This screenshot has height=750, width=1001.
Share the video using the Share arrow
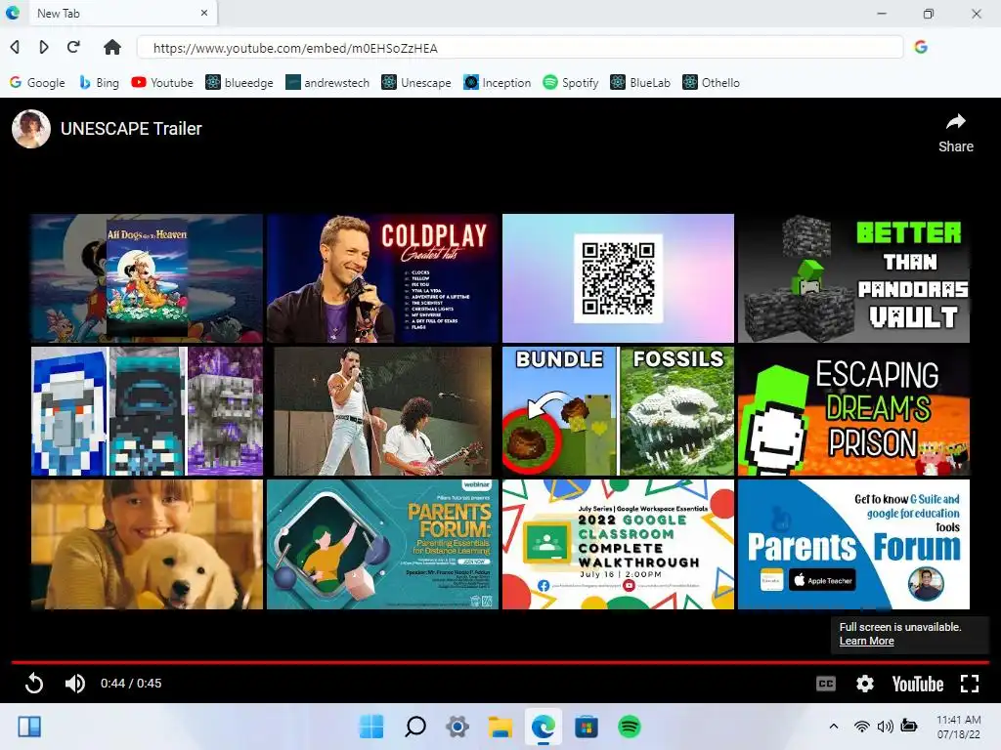pyautogui.click(x=956, y=133)
